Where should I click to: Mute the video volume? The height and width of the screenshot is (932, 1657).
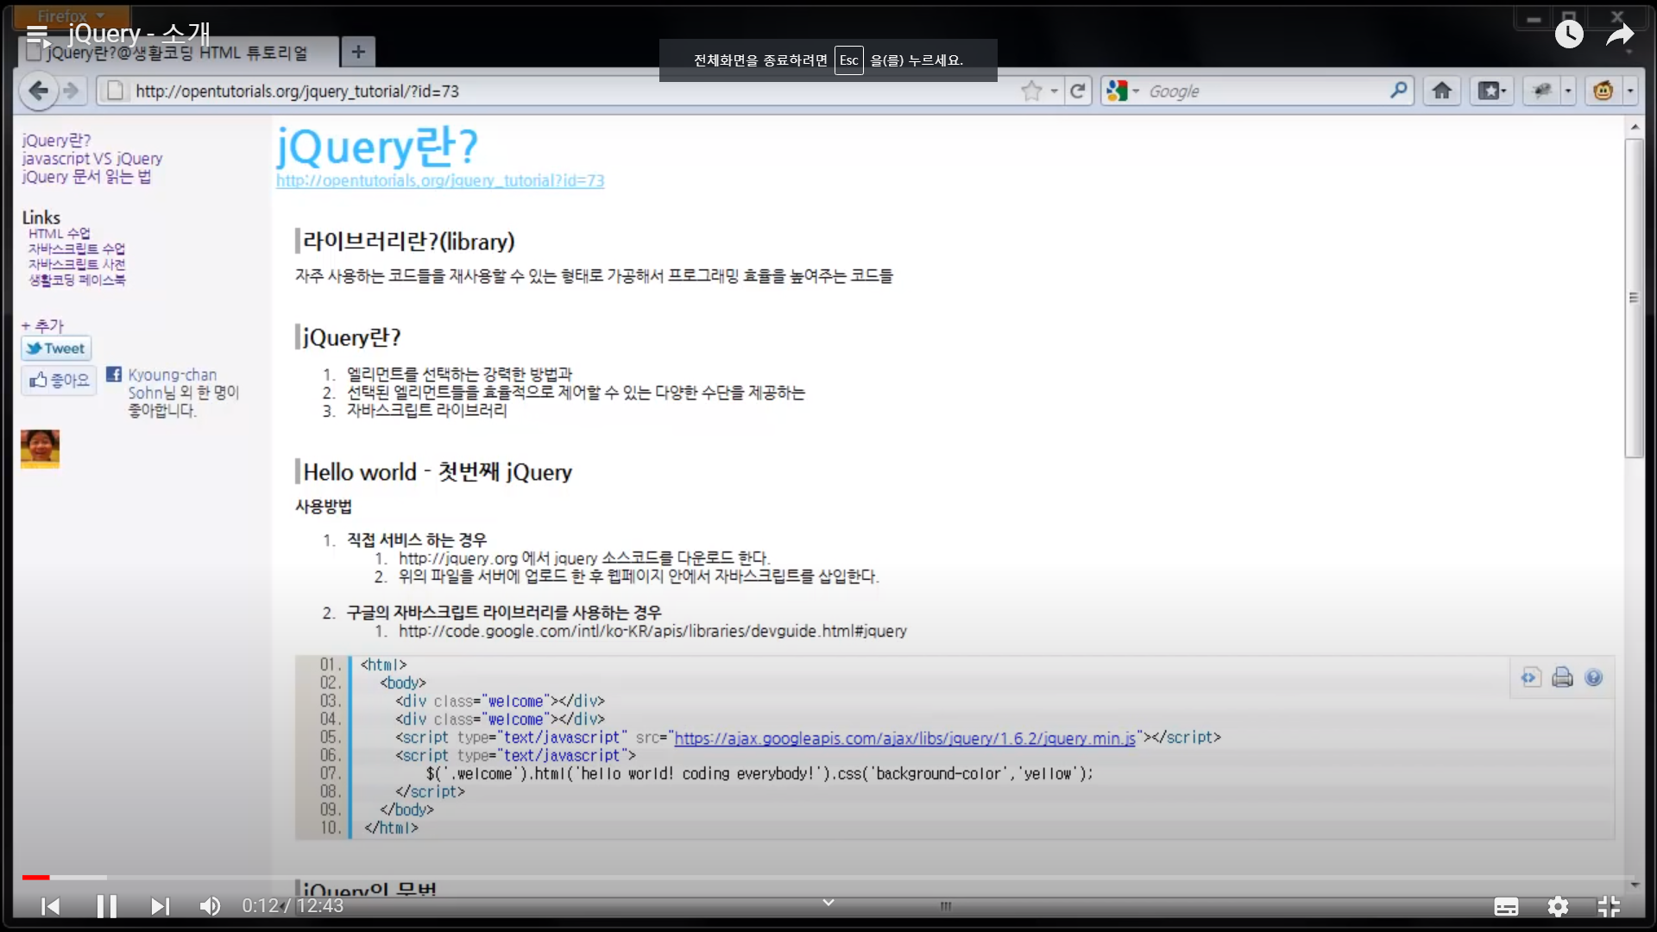[x=210, y=906]
